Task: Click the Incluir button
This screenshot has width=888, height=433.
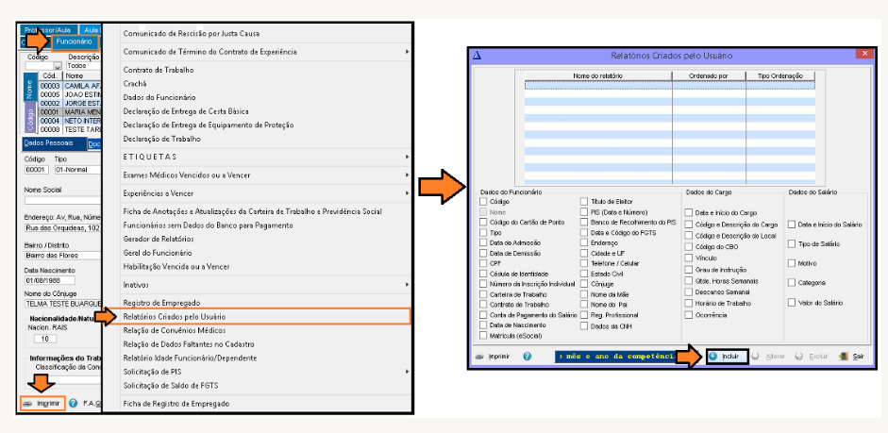Action: pos(728,357)
